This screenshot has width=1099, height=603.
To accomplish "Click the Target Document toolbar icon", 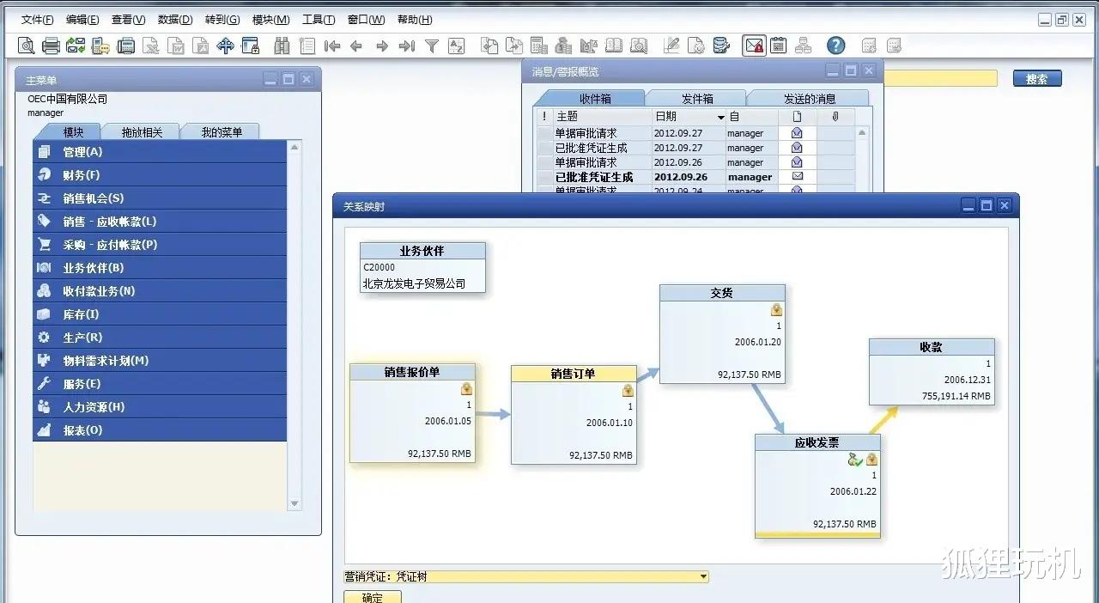I will tap(514, 46).
